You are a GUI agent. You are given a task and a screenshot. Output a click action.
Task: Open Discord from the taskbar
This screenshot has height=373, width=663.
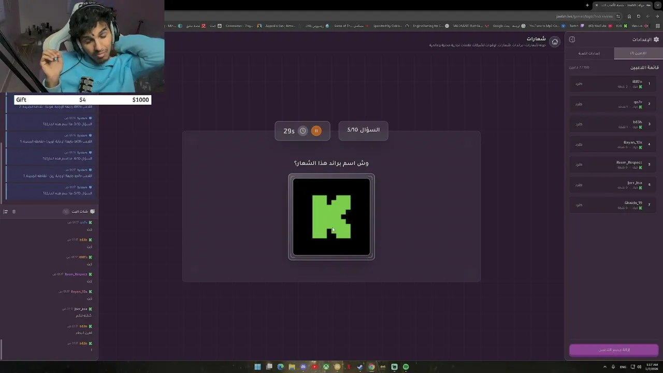pos(303,367)
